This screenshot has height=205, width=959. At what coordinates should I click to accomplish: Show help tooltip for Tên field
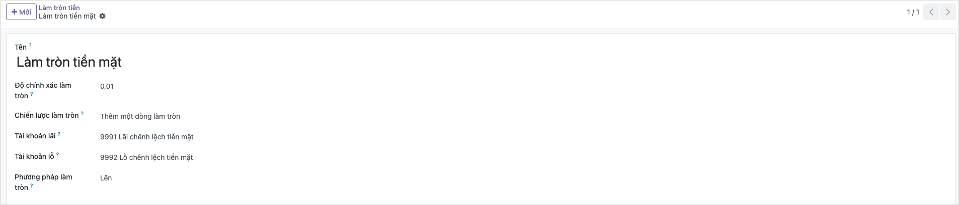coord(30,45)
